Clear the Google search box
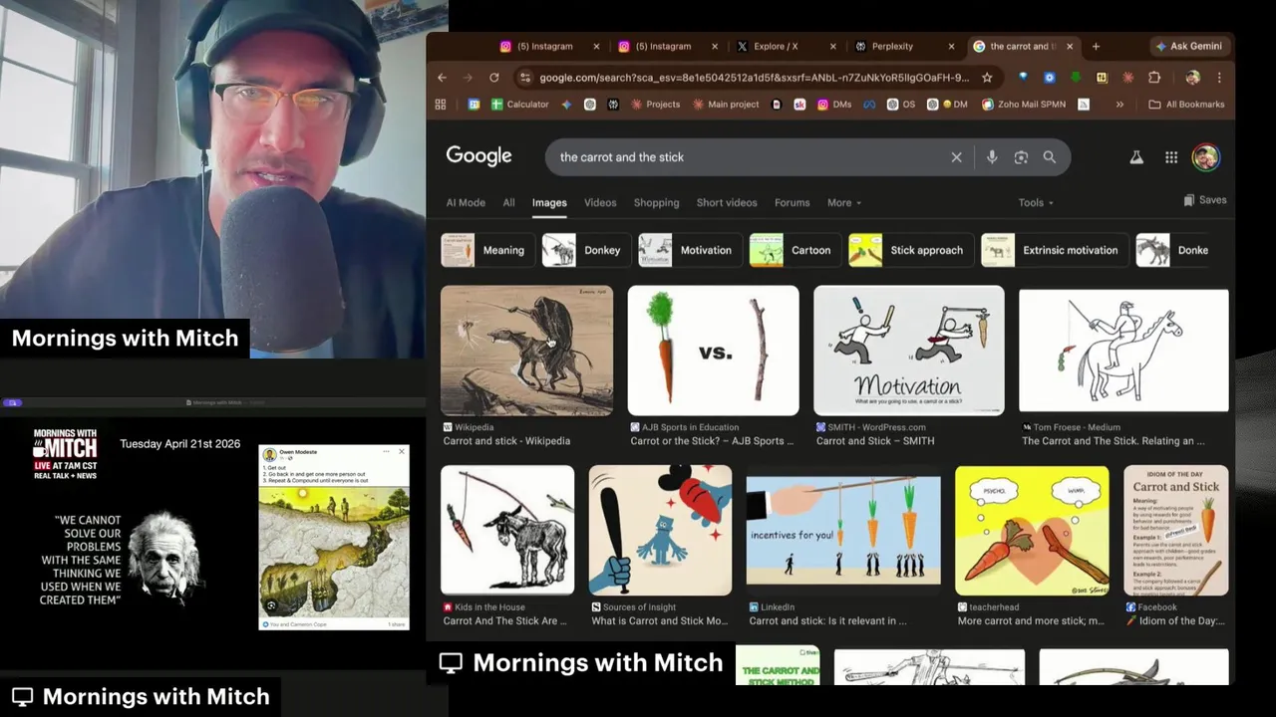The height and width of the screenshot is (717, 1276). point(956,157)
